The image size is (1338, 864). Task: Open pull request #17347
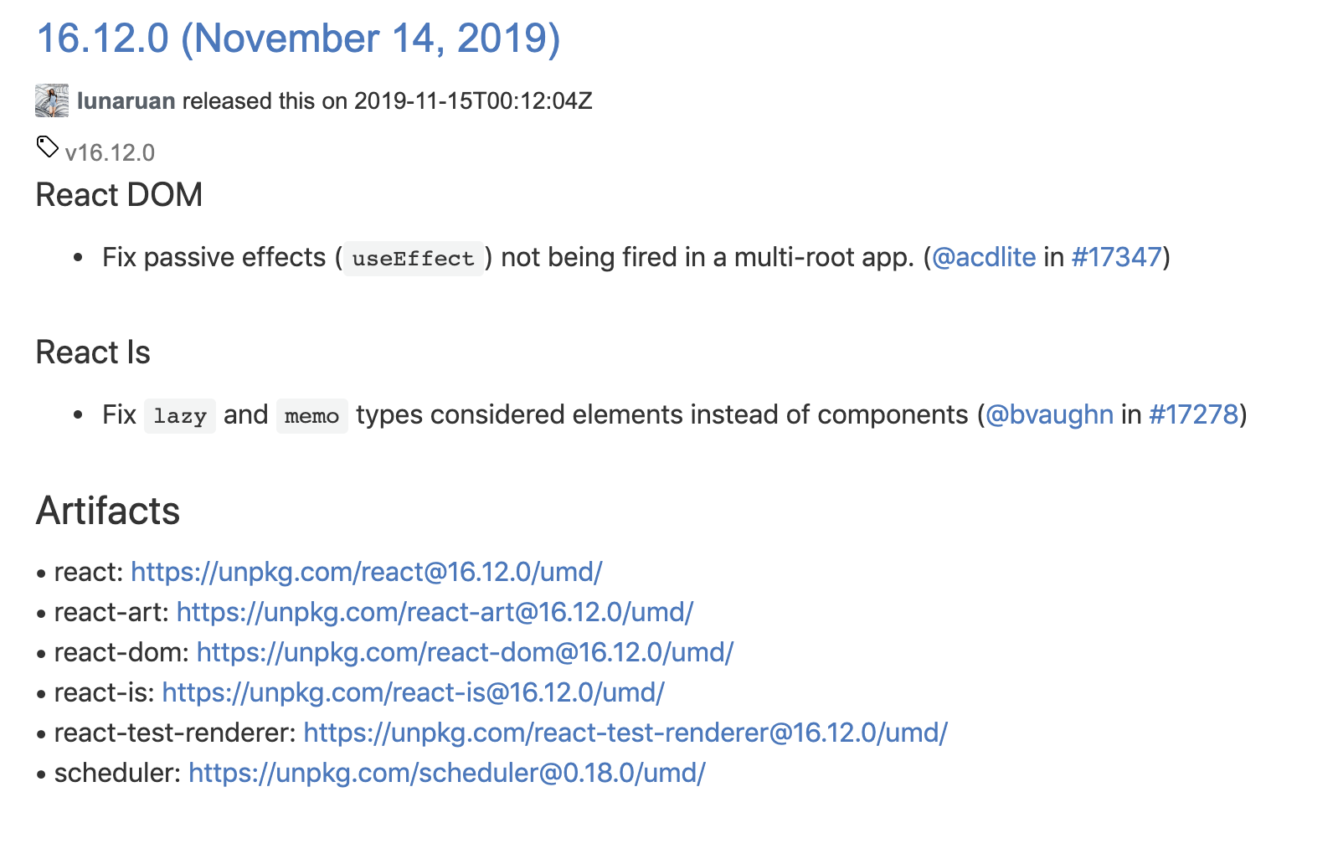[1117, 257]
